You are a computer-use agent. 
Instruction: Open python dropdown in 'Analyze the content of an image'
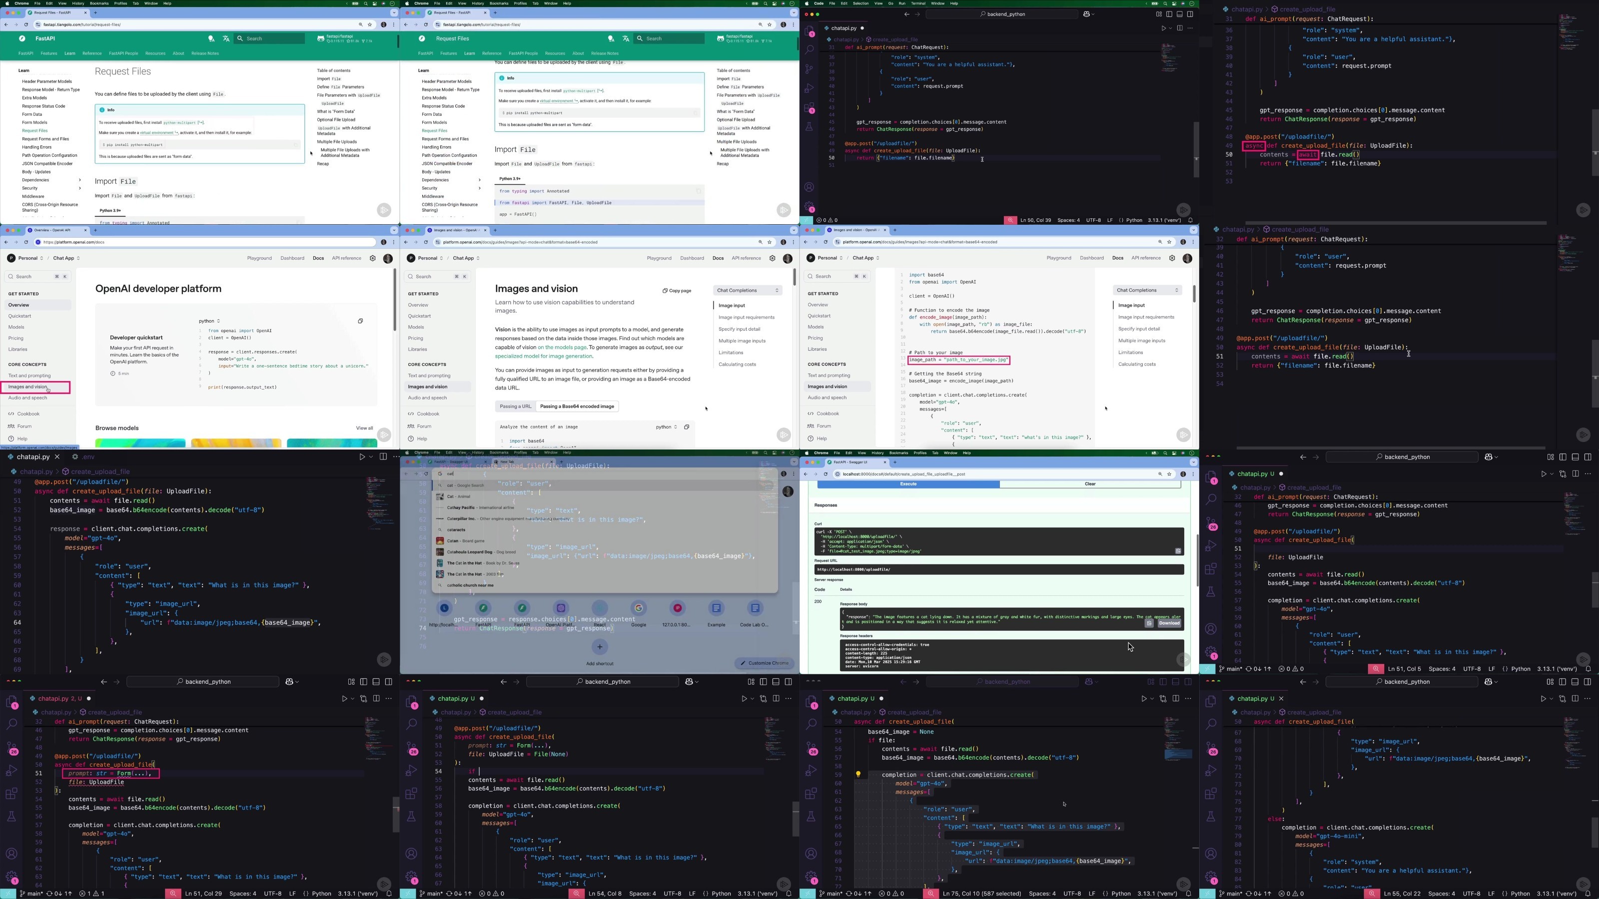(x=667, y=427)
